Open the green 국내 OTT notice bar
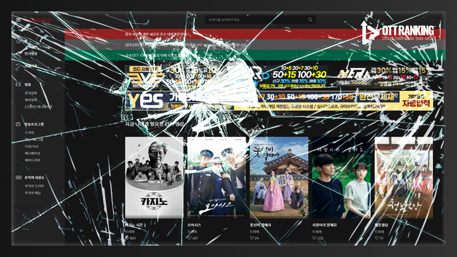This screenshot has width=457, height=257. coord(255,55)
